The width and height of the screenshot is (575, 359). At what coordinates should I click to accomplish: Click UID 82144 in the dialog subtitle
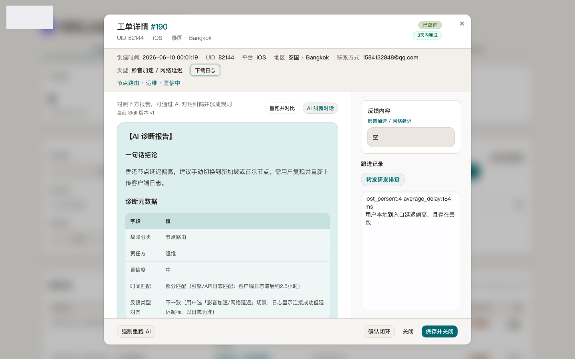click(130, 38)
